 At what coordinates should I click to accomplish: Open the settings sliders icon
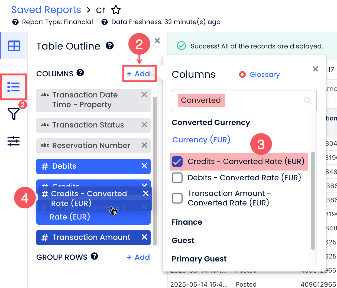coord(14,141)
